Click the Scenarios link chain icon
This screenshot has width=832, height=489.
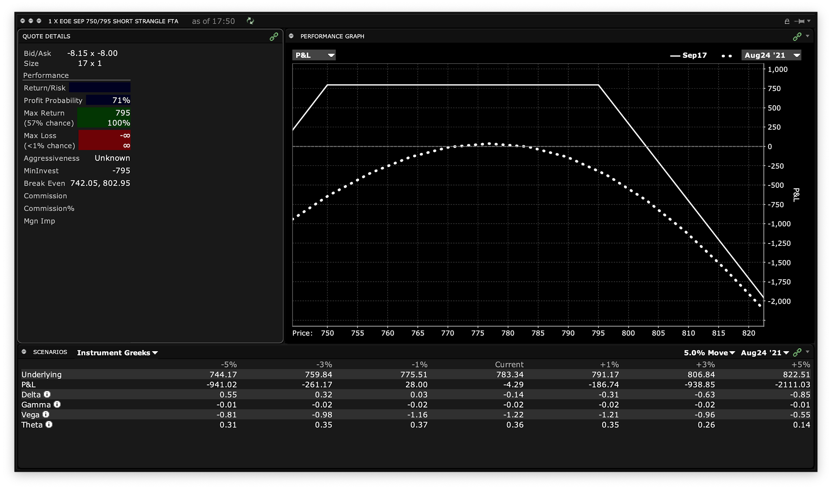(x=797, y=352)
